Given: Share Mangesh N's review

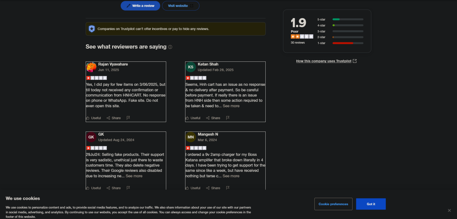Looking at the screenshot, I should pos(213,188).
